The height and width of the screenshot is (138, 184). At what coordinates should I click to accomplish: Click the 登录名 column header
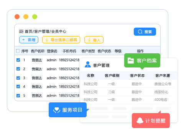[52, 51]
